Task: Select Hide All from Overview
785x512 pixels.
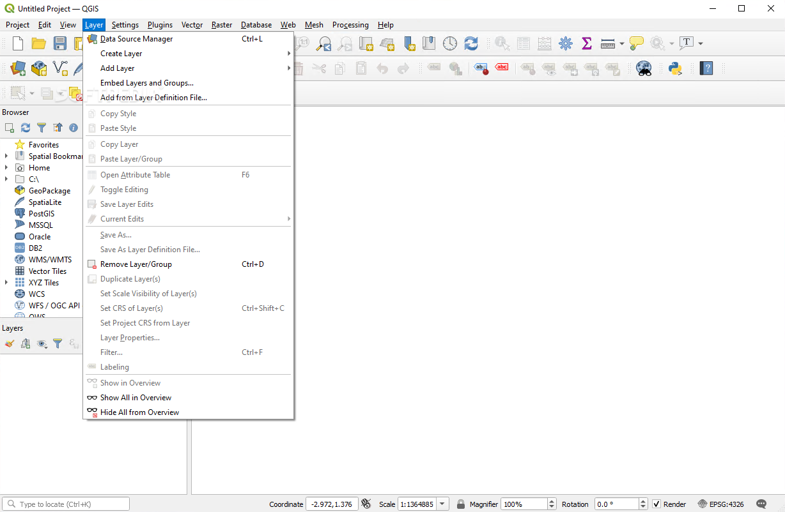Action: pos(188,412)
